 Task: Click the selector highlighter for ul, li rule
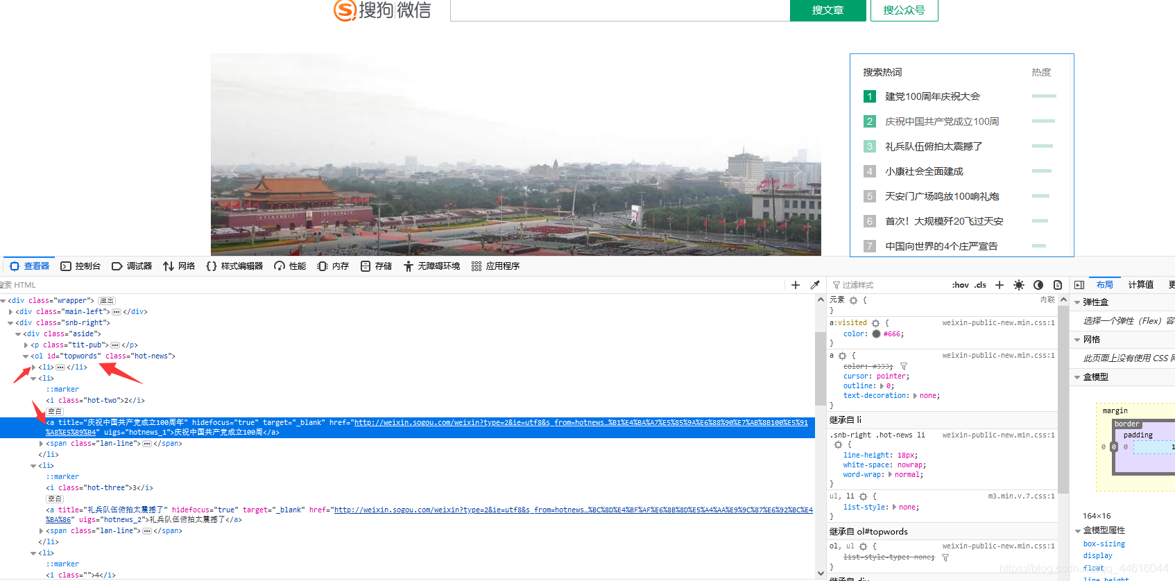tap(864, 496)
